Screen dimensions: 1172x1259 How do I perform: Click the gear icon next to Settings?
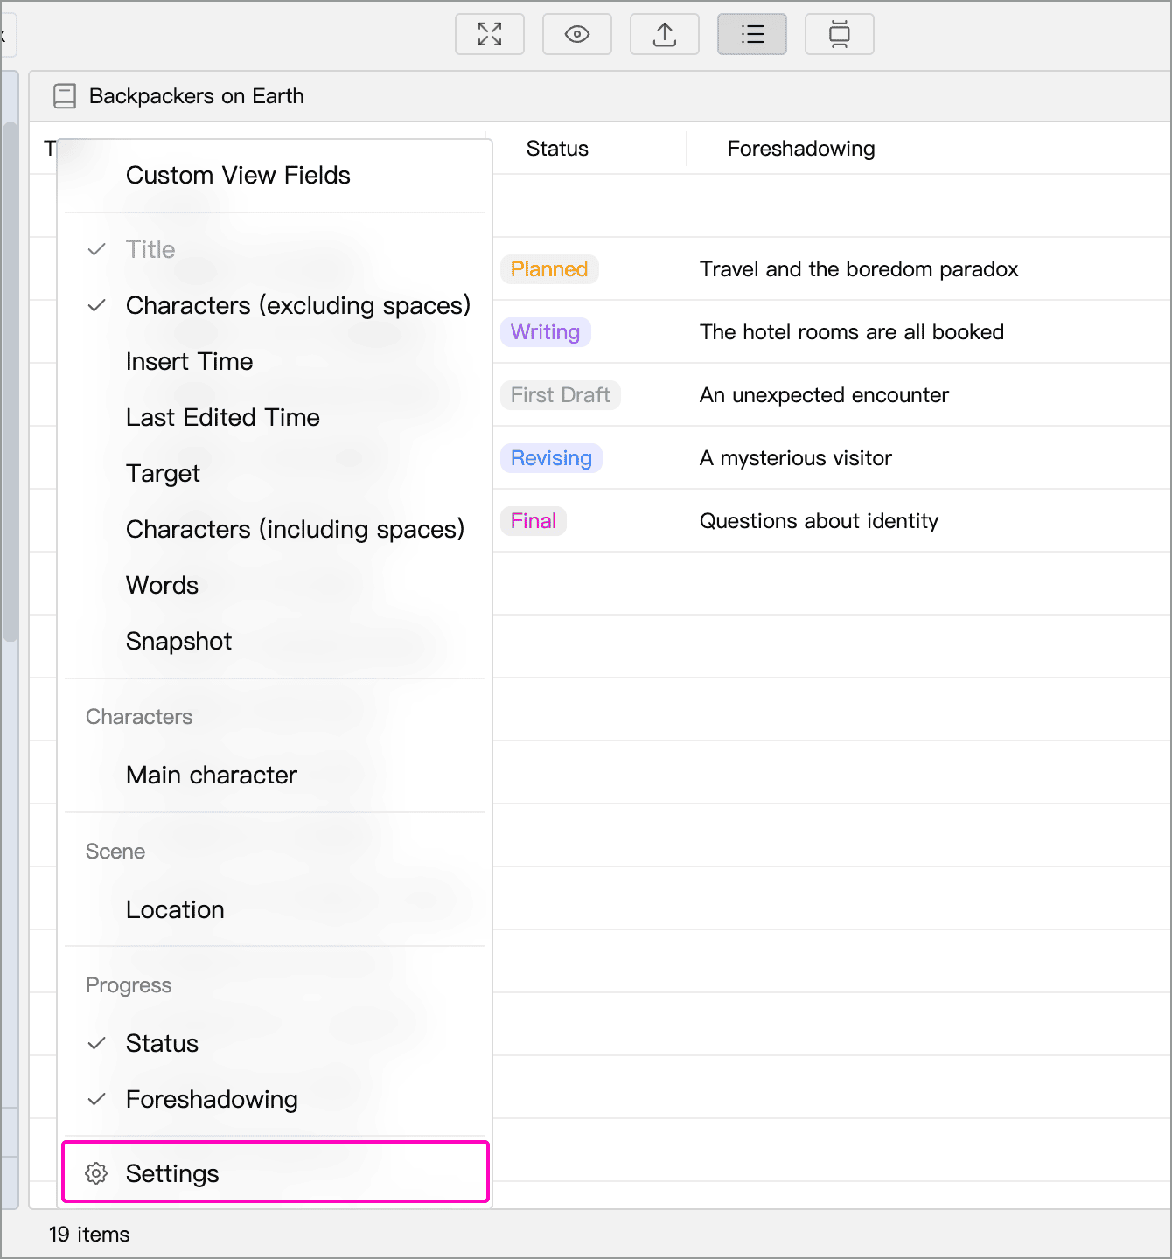coord(96,1173)
